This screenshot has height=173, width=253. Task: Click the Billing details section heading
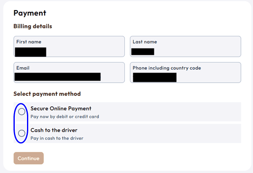[33, 26]
